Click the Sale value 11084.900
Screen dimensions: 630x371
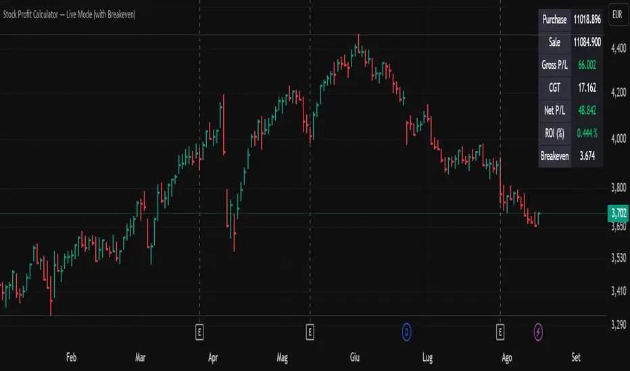pos(587,42)
